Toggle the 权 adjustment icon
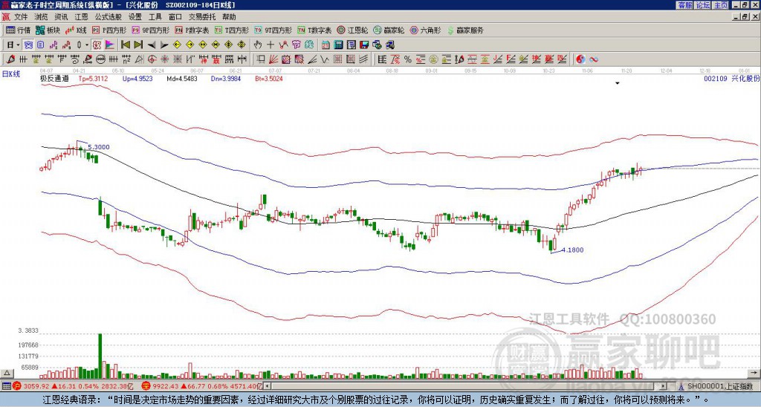The width and height of the screenshot is (761, 407). tap(97, 45)
